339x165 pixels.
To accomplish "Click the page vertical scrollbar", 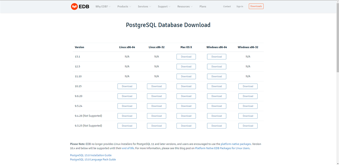I will click(x=337, y=40).
